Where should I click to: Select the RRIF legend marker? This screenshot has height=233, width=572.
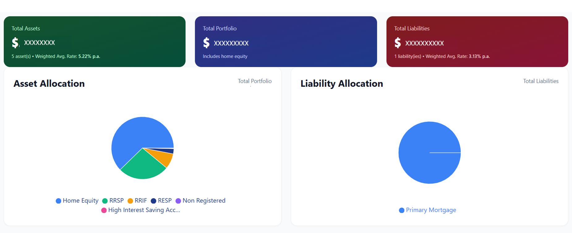[x=130, y=201]
